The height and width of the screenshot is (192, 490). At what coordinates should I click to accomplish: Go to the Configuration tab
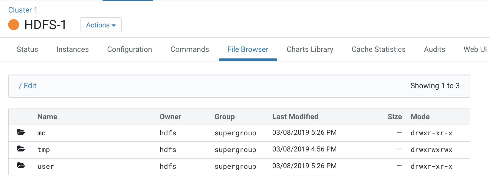tap(130, 49)
